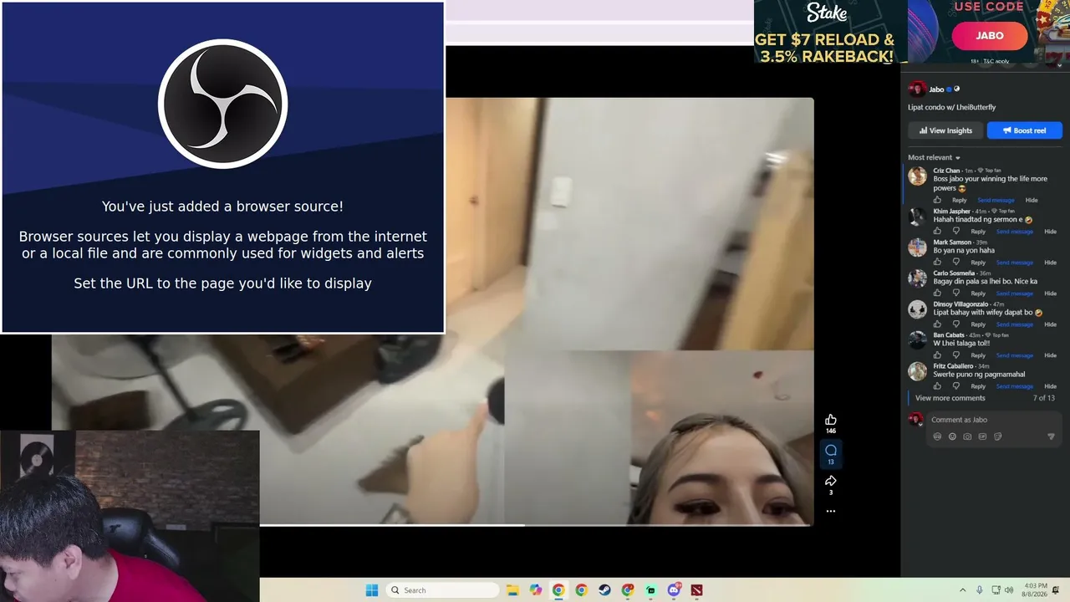Send message to Khim Jaspher
The image size is (1070, 602).
click(1014, 232)
